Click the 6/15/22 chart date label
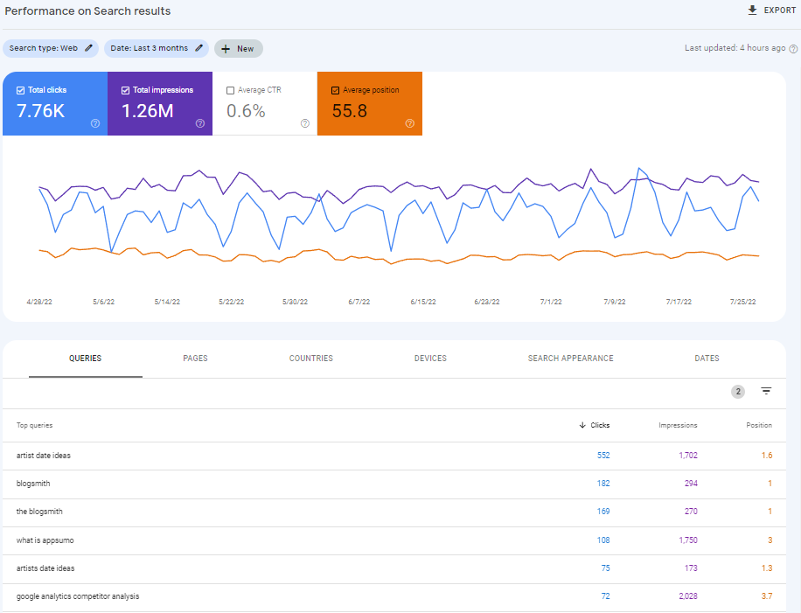The width and height of the screenshot is (801, 613). [x=423, y=302]
